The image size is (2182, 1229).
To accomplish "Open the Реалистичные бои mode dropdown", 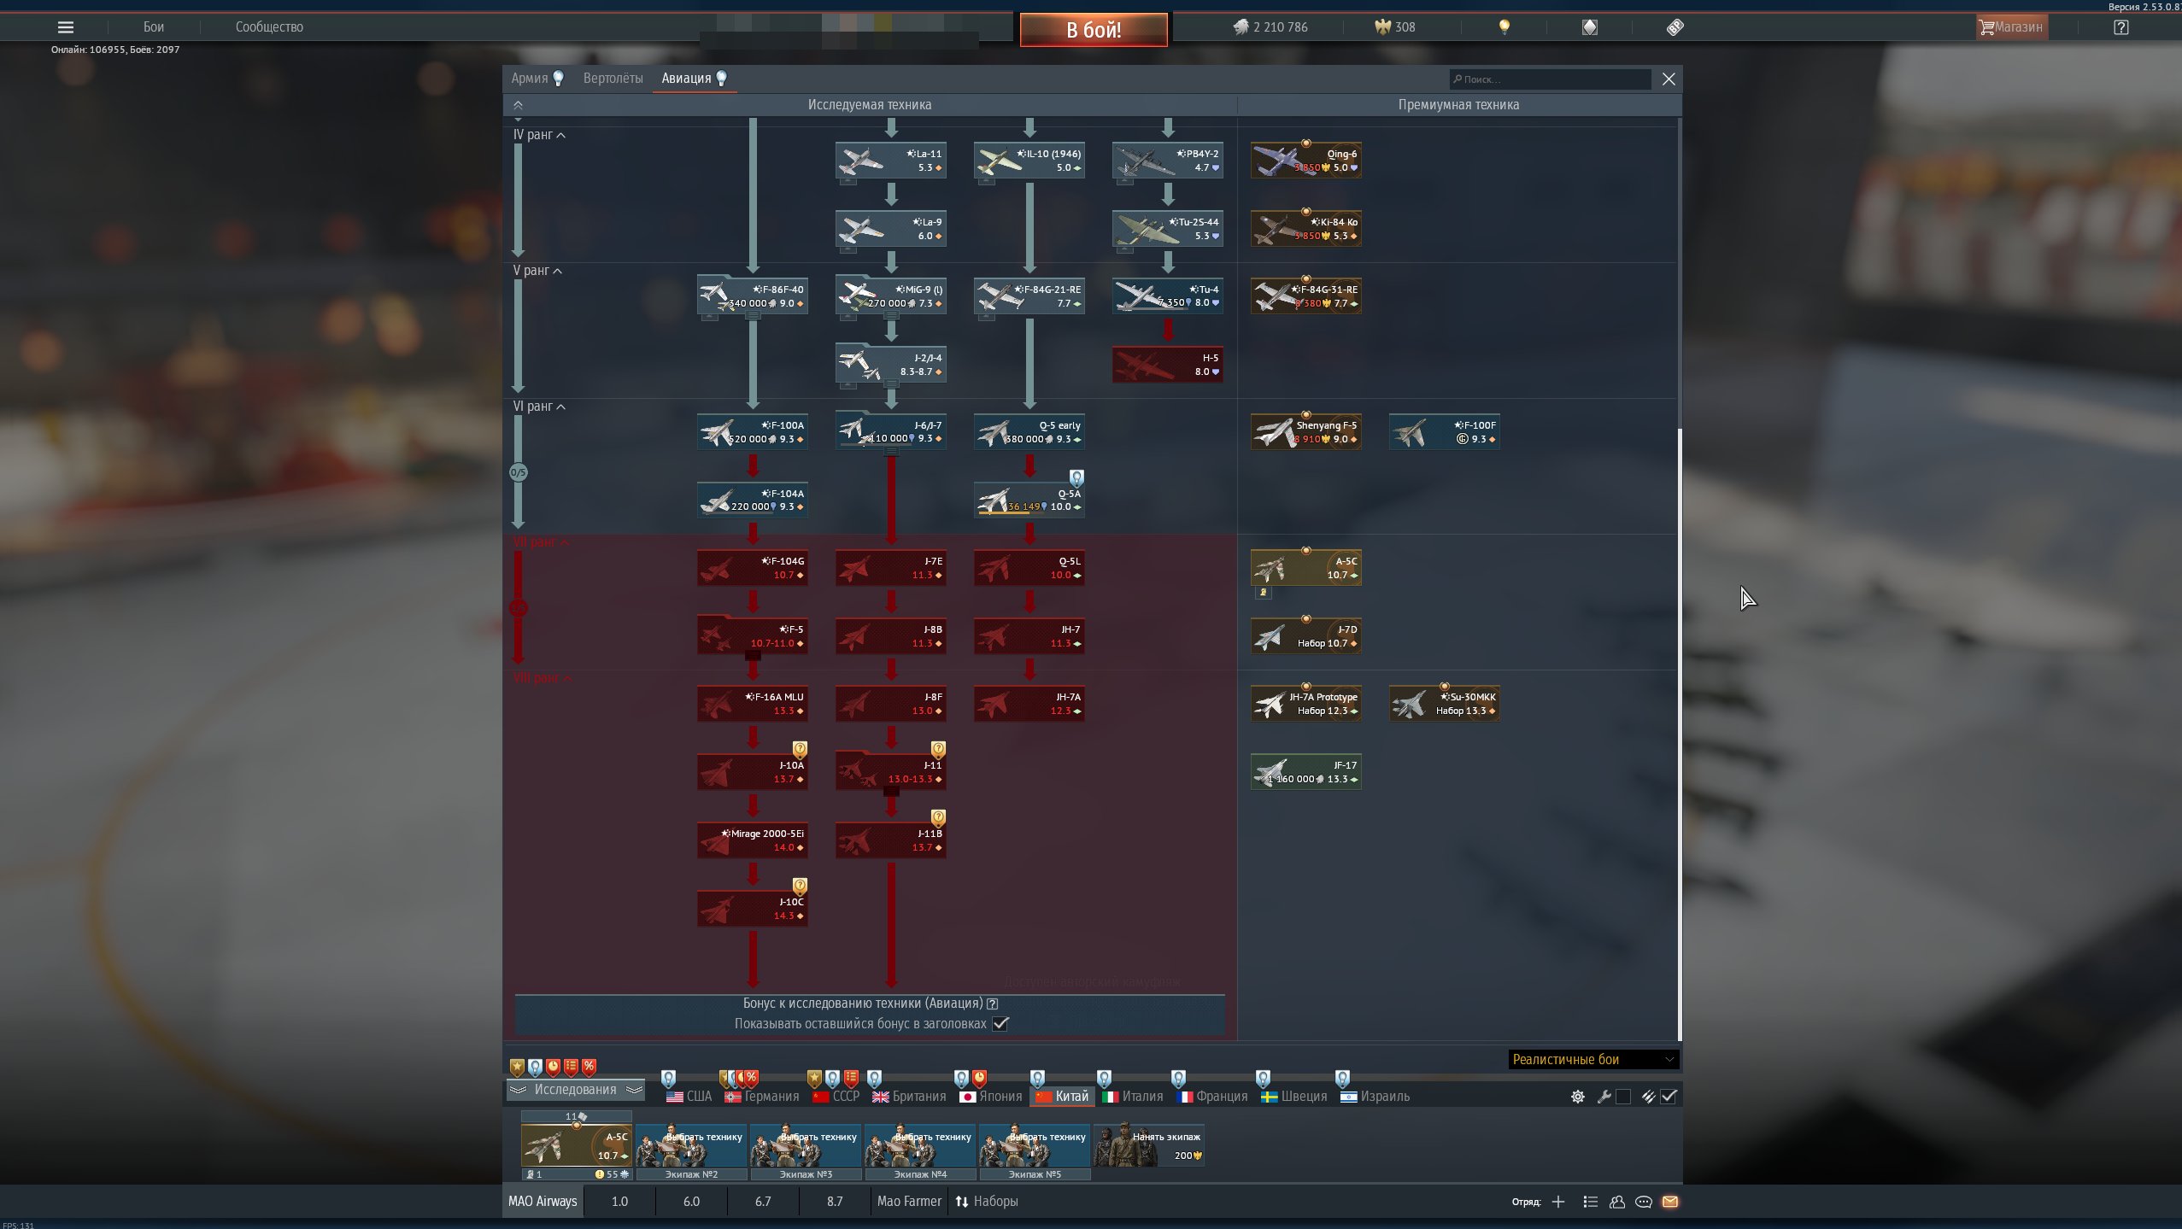I will click(1593, 1059).
